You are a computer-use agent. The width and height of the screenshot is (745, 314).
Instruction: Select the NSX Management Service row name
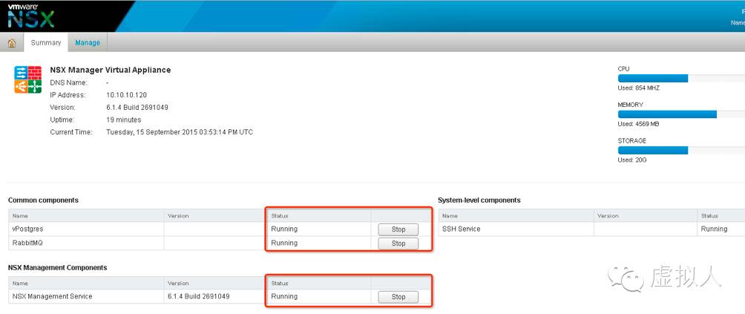pyautogui.click(x=86, y=296)
